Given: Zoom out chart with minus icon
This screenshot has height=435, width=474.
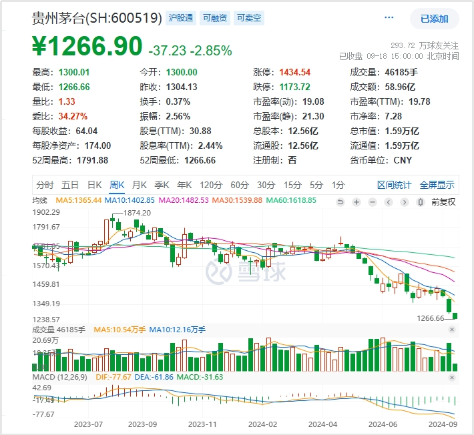Looking at the screenshot, I should 373,202.
